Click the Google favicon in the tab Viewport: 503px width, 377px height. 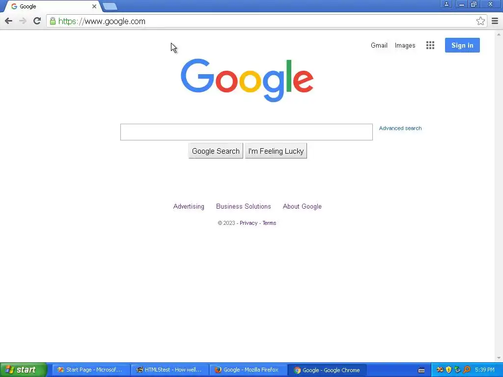pyautogui.click(x=14, y=6)
